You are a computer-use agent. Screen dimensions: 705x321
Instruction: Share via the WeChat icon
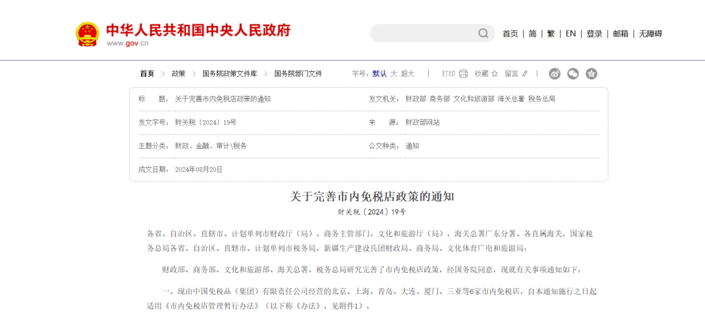pos(573,74)
